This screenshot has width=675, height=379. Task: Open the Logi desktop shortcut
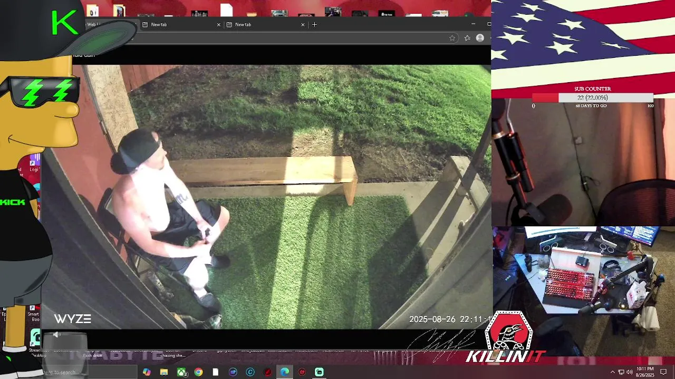click(x=35, y=163)
